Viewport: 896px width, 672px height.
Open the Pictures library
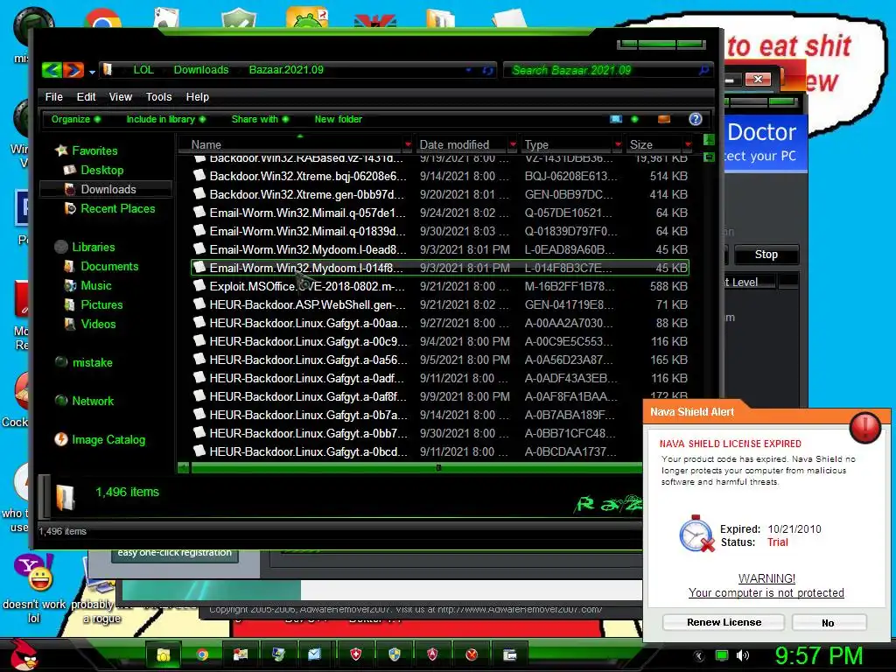coord(101,305)
